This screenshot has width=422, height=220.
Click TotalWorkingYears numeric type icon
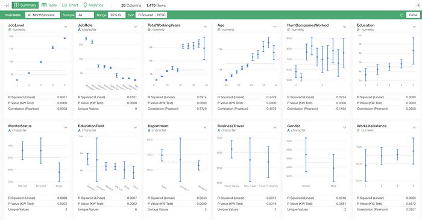[x=149, y=30]
